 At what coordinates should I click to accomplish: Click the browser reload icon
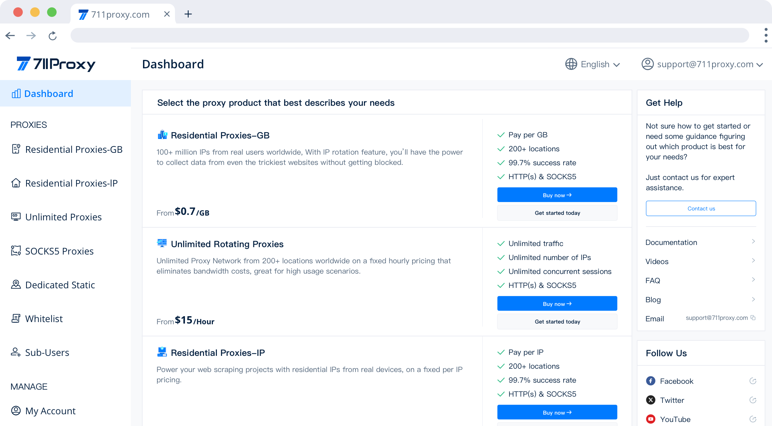click(x=53, y=36)
